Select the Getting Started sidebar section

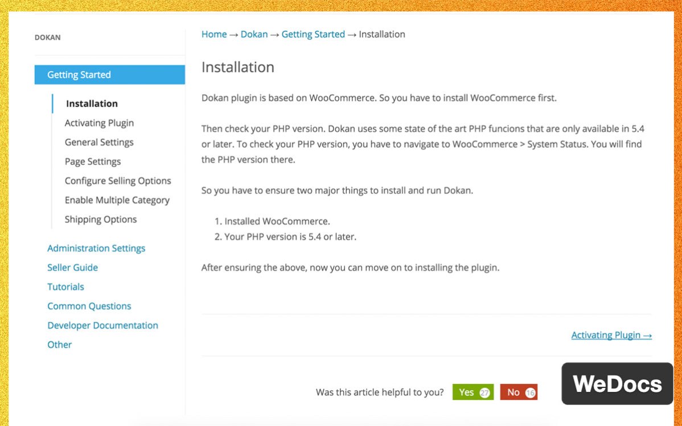coord(110,75)
